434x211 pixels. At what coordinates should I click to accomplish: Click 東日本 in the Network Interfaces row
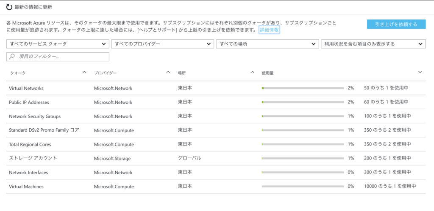click(185, 172)
